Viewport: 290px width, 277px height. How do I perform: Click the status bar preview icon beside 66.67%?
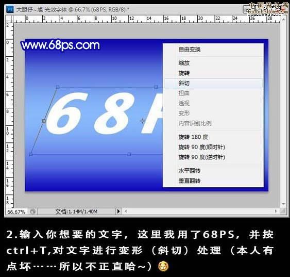click(33, 211)
